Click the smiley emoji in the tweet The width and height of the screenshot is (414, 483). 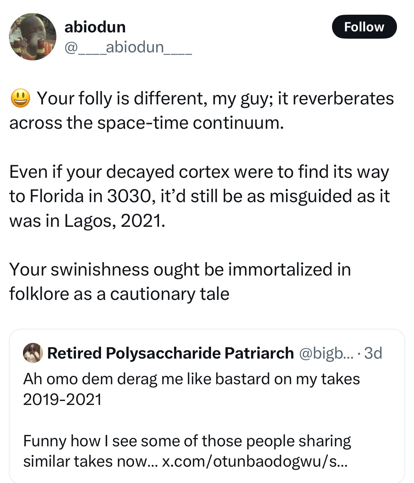tap(21, 98)
